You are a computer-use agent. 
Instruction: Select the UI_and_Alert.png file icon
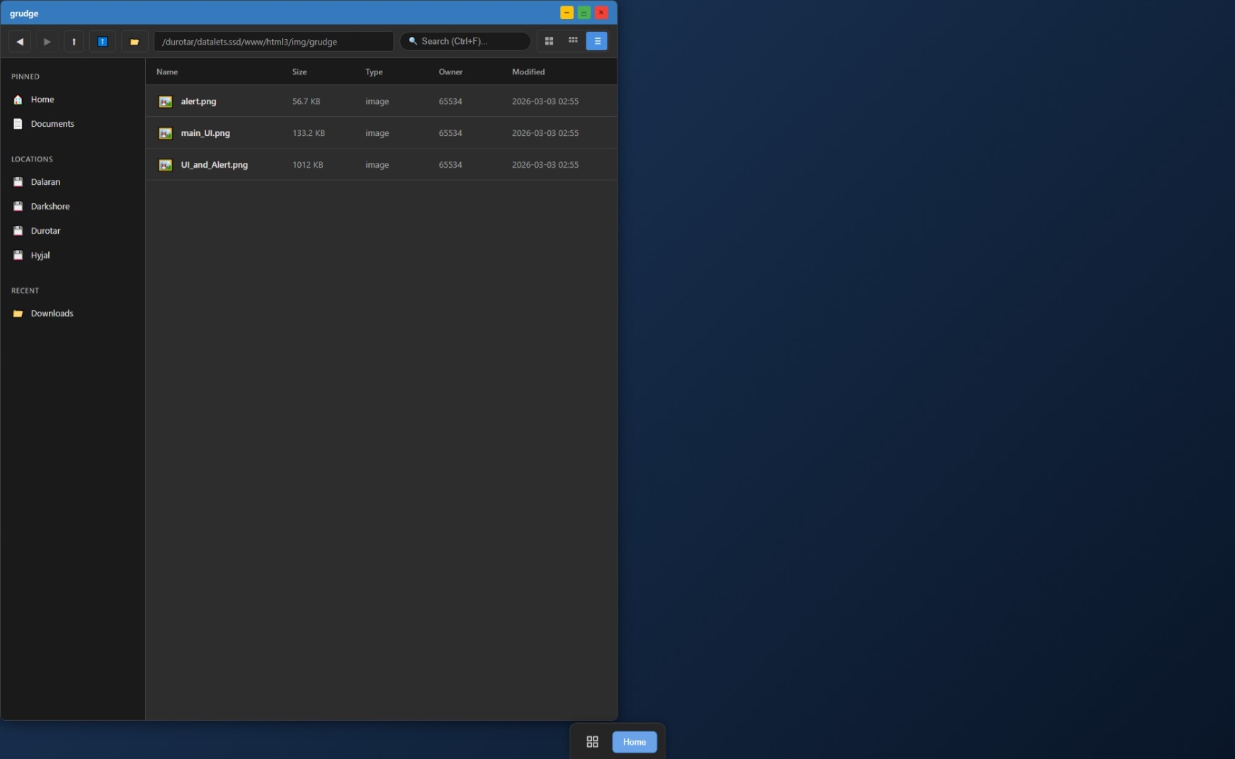[x=166, y=165]
